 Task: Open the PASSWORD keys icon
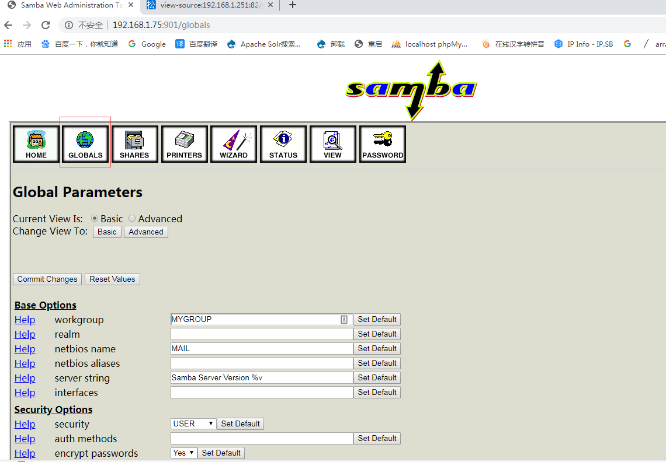click(383, 144)
